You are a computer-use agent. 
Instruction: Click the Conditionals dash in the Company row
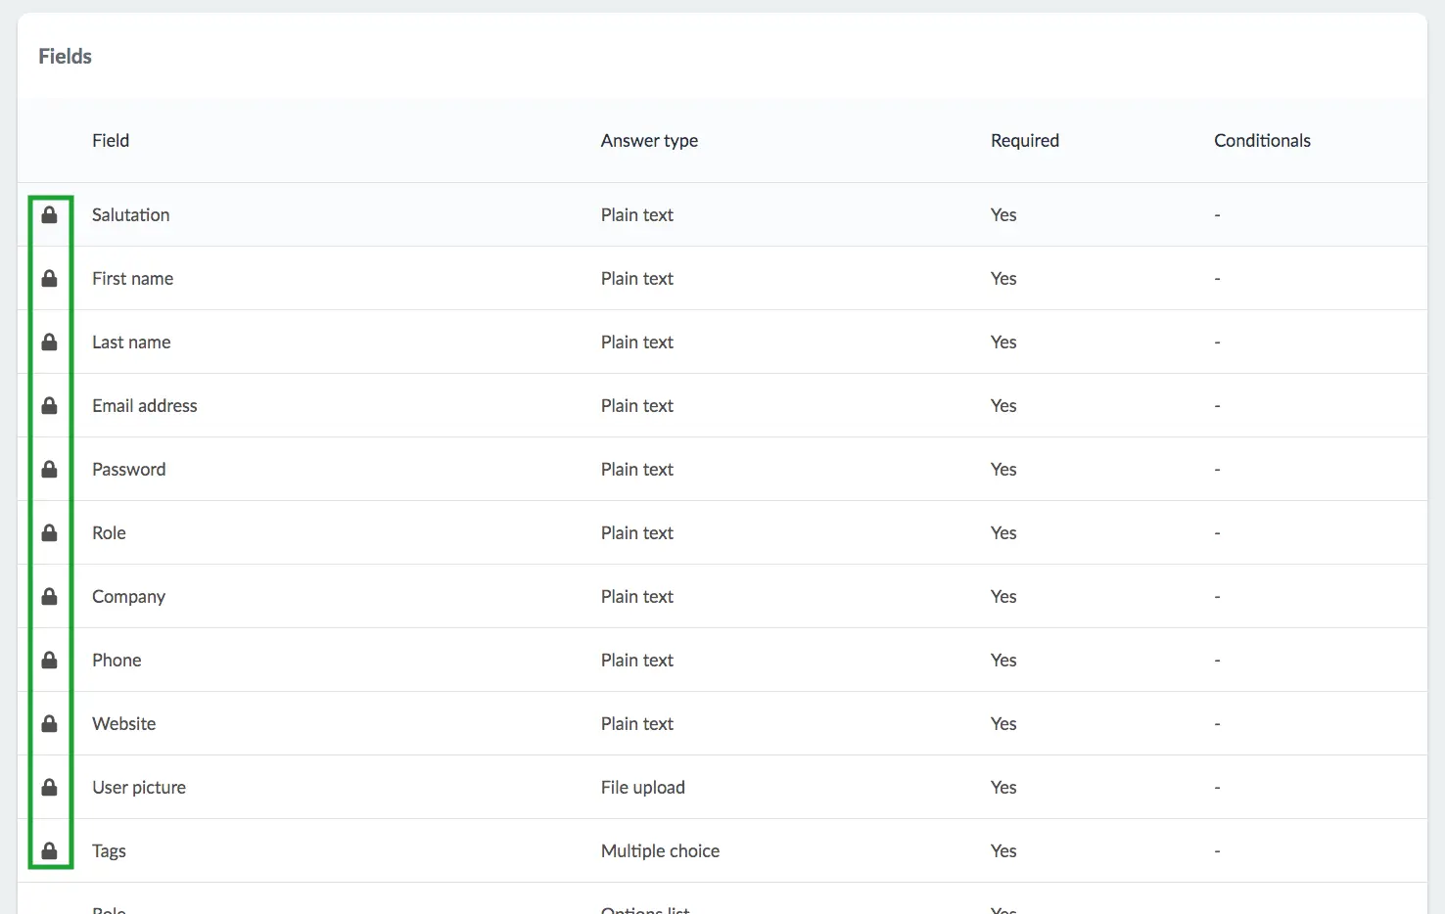click(1217, 596)
